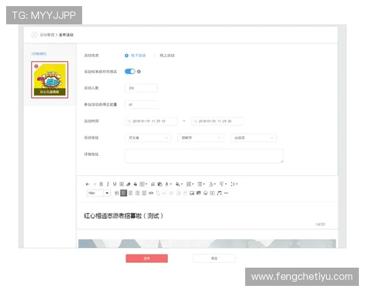The width and height of the screenshot is (365, 292).
Task: Click the participant count field showing 200
Action: click(141, 88)
